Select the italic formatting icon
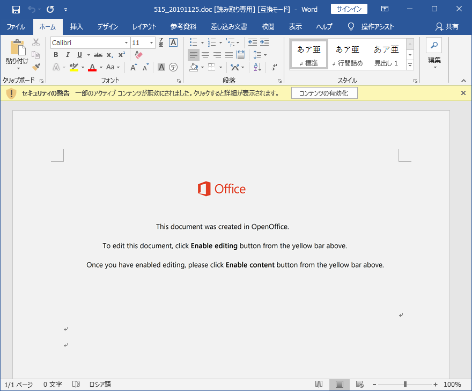 tap(67, 54)
